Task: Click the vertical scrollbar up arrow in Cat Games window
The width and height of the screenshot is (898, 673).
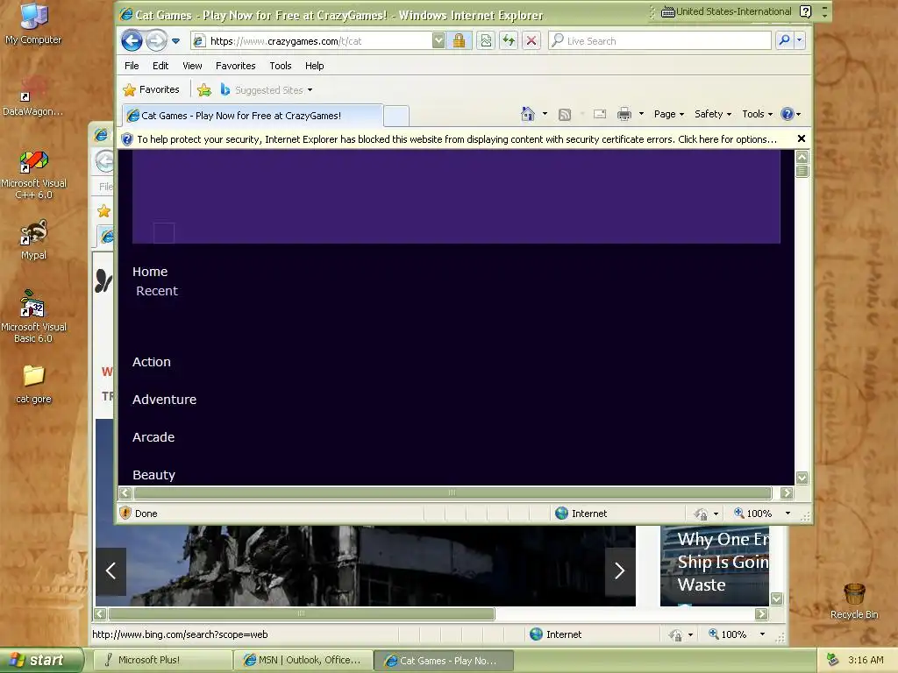Action: 802,157
